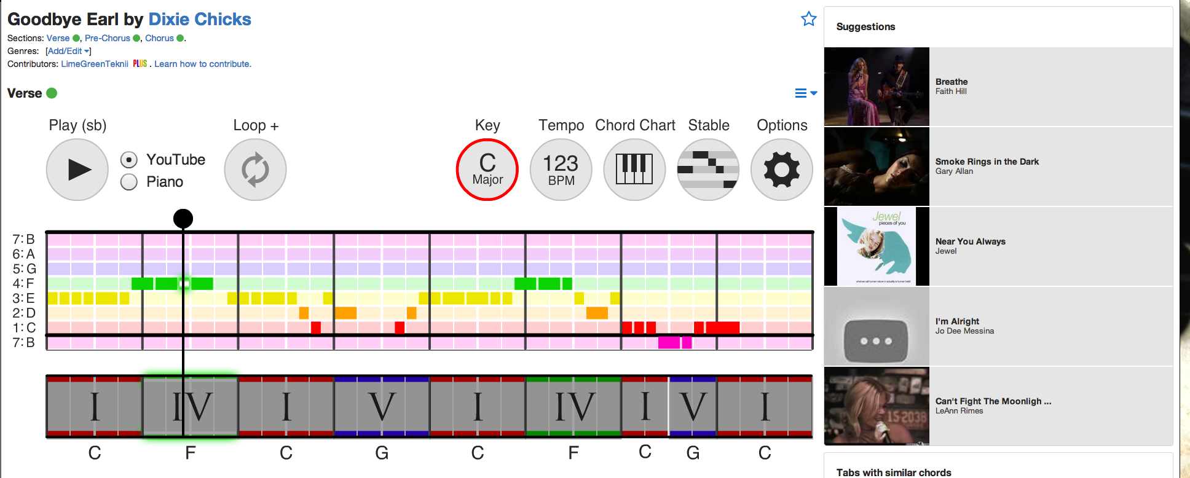
Task: Click the 'Smoke Rings in the Dark' title
Action: click(x=987, y=162)
